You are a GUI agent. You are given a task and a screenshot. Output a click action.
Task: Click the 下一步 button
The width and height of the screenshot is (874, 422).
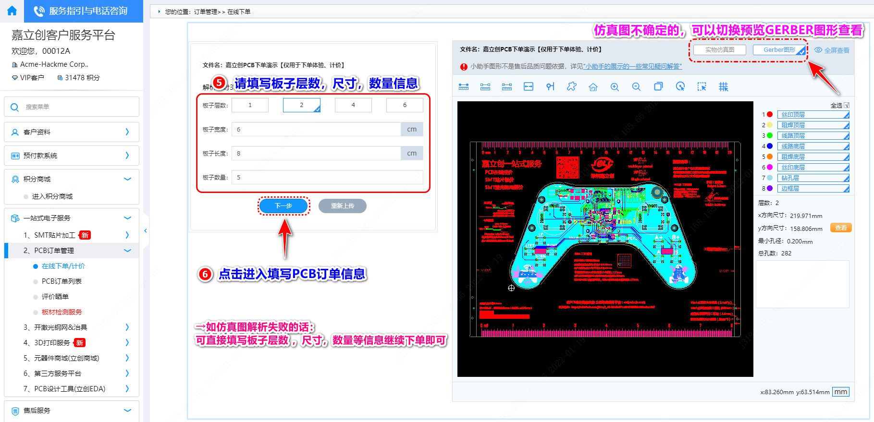[283, 206]
